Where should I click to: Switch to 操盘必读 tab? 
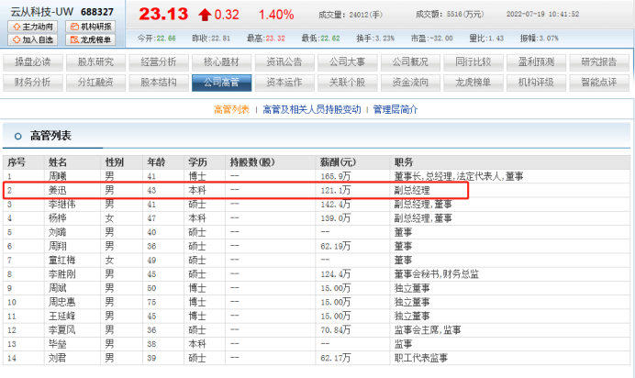coord(33,62)
